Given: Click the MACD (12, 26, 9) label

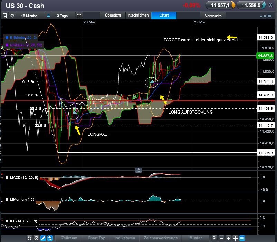Looking at the screenshot, I should (24, 177).
